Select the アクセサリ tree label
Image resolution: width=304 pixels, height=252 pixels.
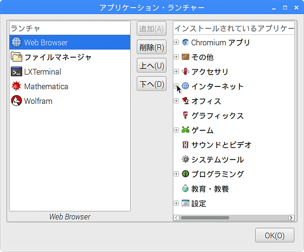click(210, 72)
